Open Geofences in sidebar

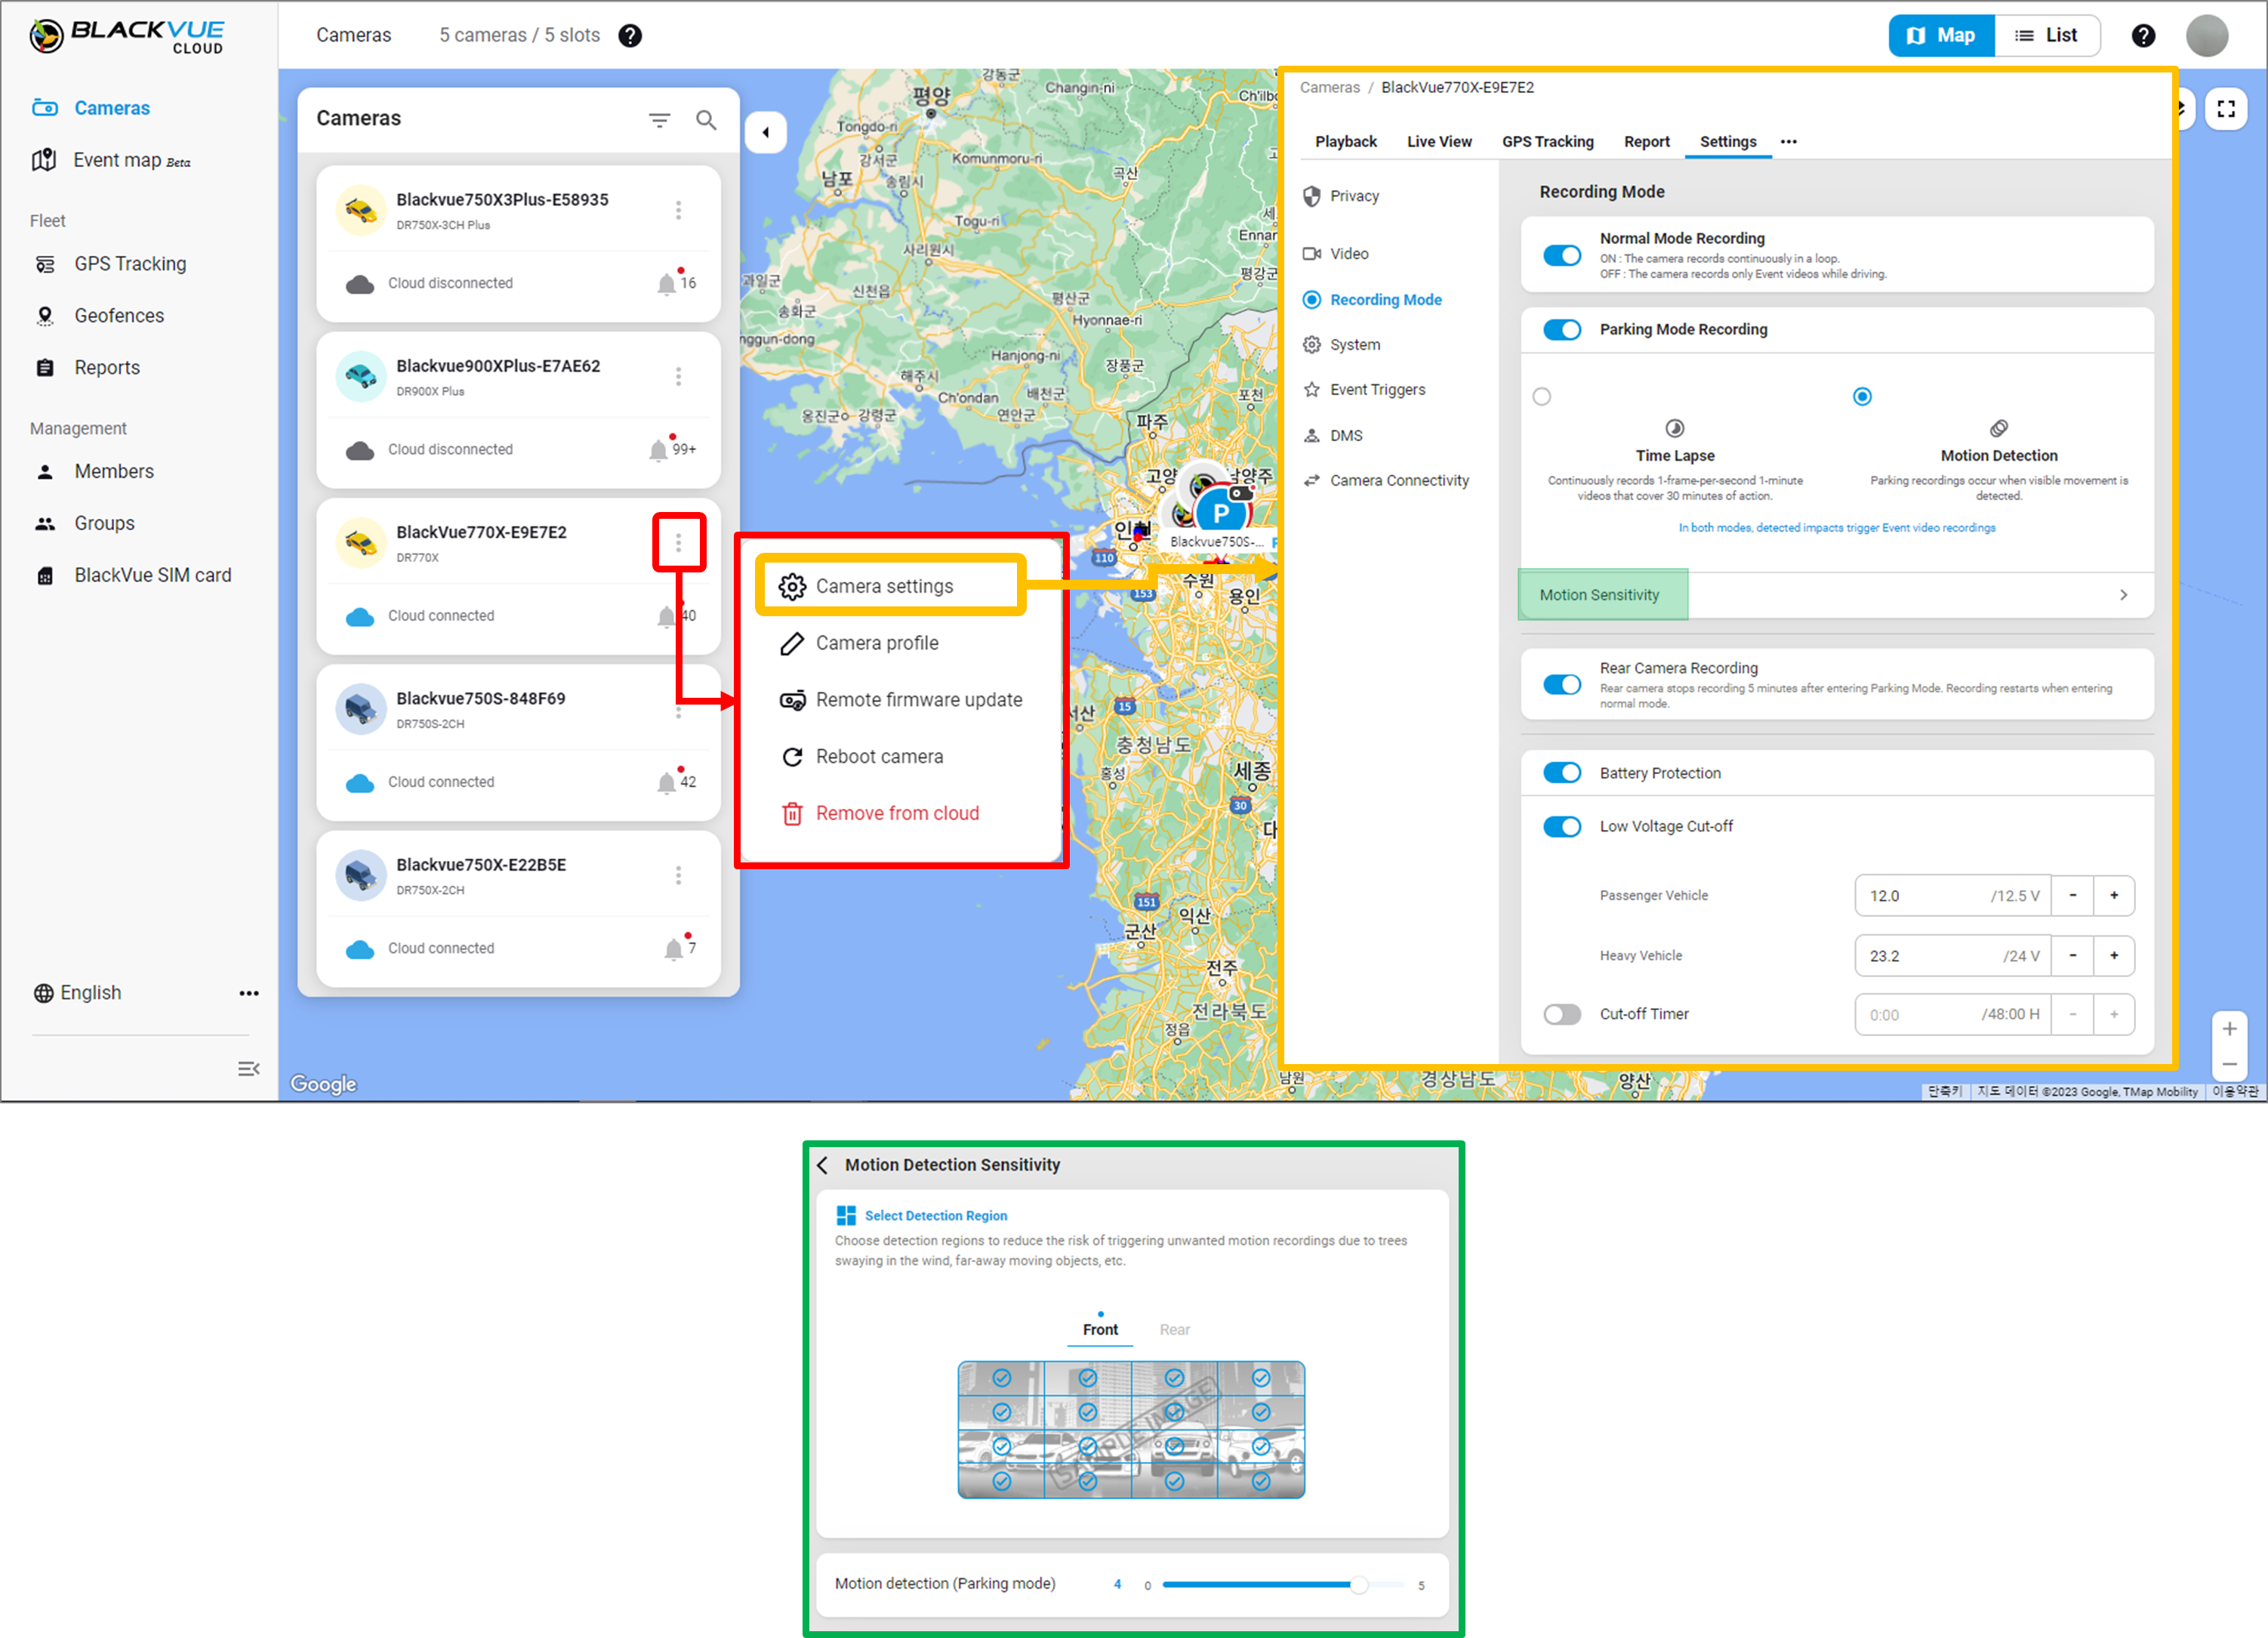pos(99,316)
